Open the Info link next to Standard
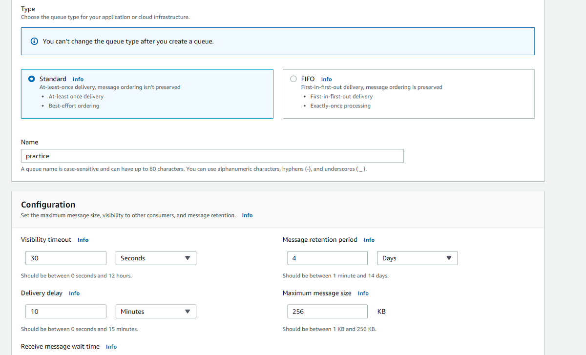 point(78,79)
